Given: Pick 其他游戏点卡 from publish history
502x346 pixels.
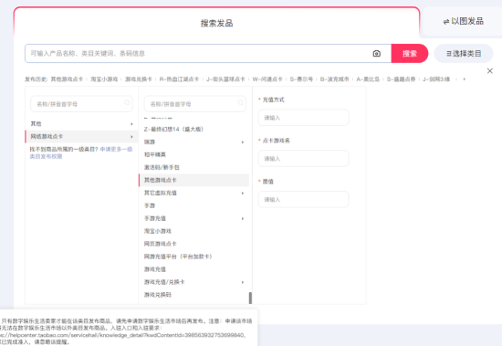Looking at the screenshot, I should point(67,79).
